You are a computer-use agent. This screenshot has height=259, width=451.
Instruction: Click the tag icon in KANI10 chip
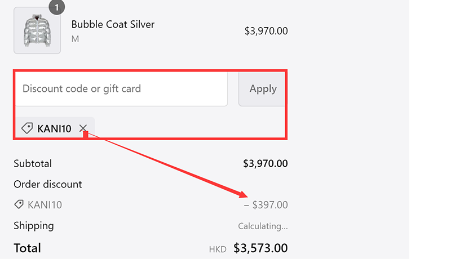[26, 128]
